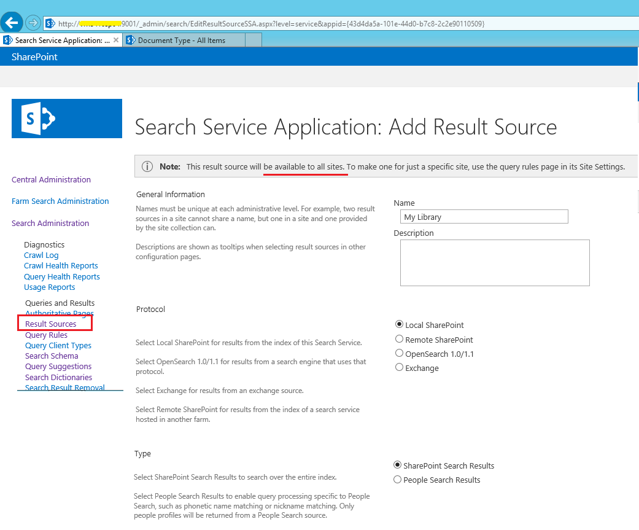639x530 pixels.
Task: Open Query Client Types link
Action: coord(58,346)
